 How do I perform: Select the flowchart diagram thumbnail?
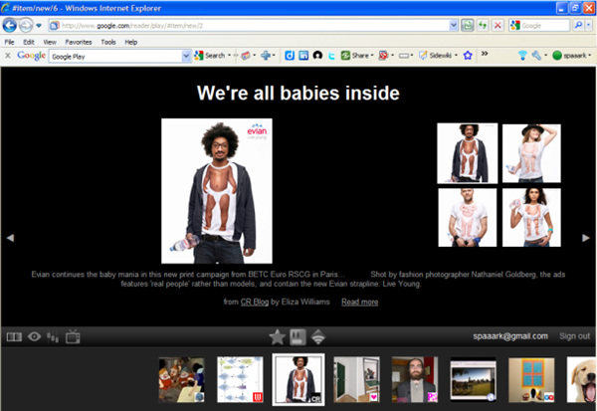point(240,379)
